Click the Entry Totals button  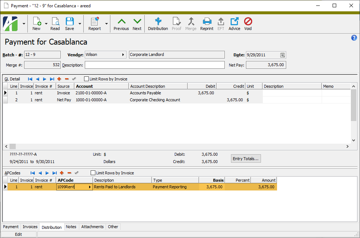[x=246, y=159]
